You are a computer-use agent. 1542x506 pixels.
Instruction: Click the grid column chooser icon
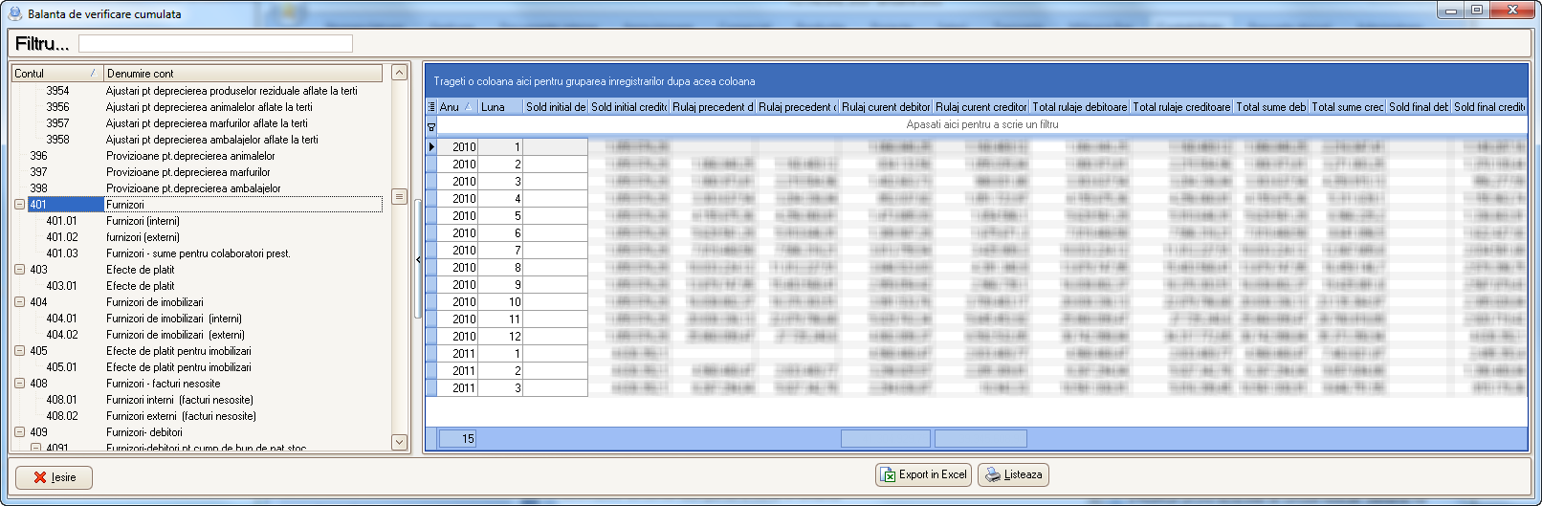coord(431,107)
